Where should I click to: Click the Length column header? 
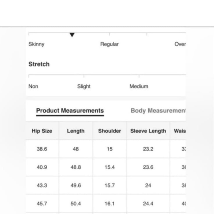pos(76,131)
